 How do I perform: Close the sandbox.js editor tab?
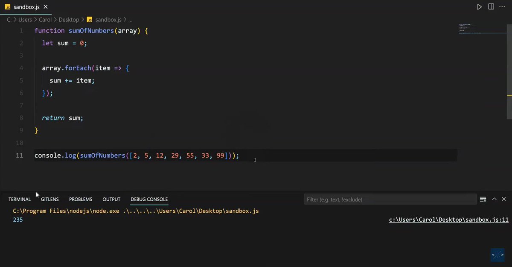tap(46, 7)
